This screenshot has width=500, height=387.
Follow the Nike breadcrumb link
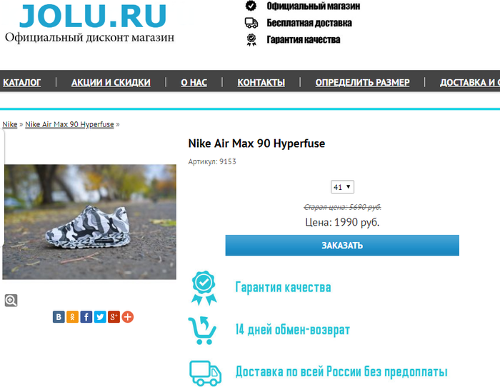click(x=10, y=124)
